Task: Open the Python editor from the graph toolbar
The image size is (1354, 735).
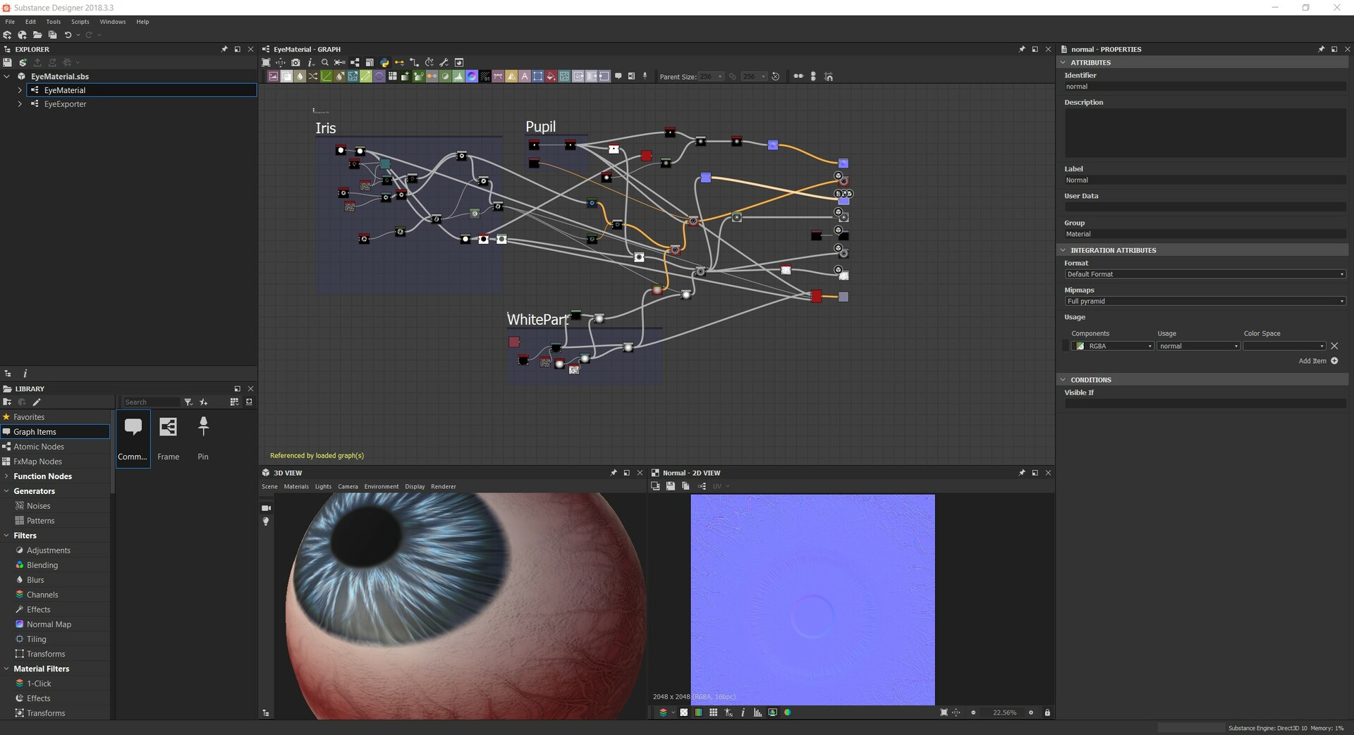Action: (384, 63)
